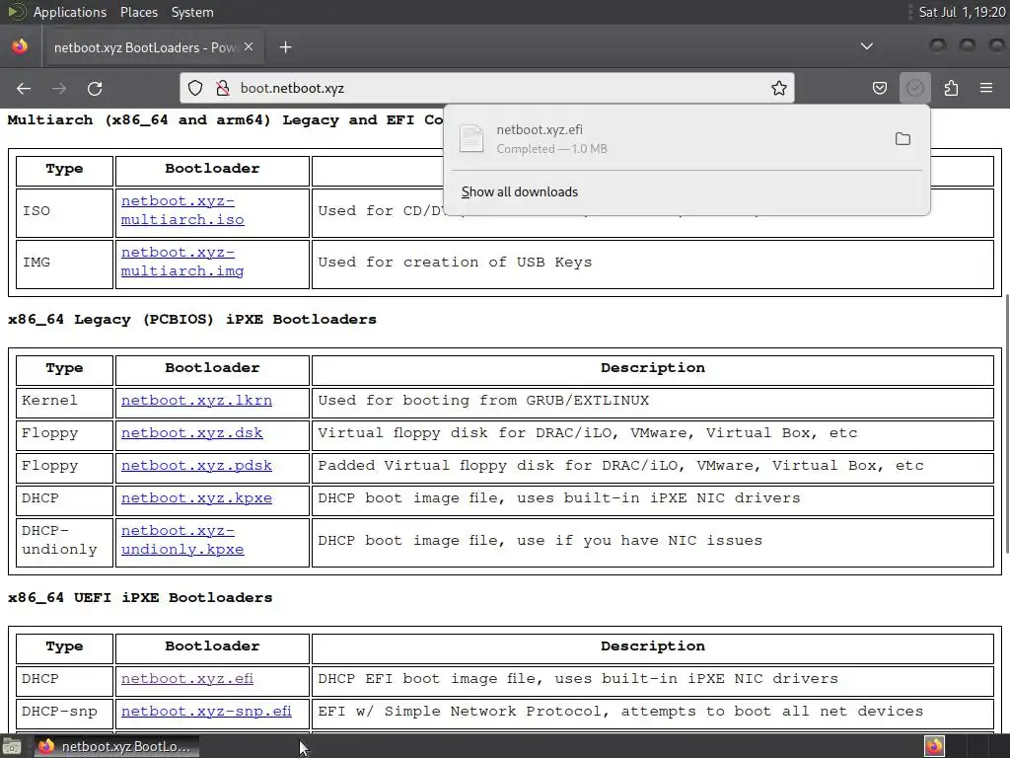
Task: Download netboot.xyz-undionly.kpxe
Action: 182,540
